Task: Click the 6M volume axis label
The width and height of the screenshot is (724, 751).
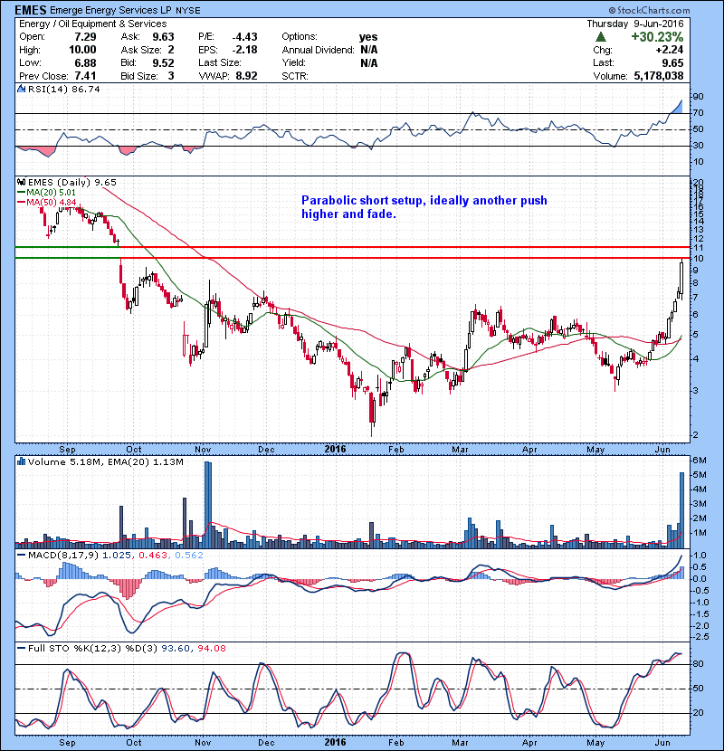Action: tap(700, 461)
